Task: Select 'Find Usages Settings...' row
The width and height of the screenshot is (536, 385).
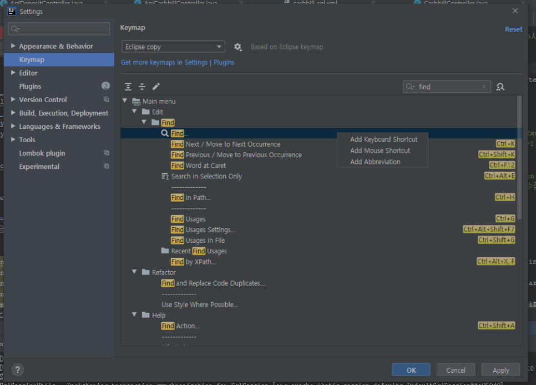Action: pyautogui.click(x=318, y=229)
